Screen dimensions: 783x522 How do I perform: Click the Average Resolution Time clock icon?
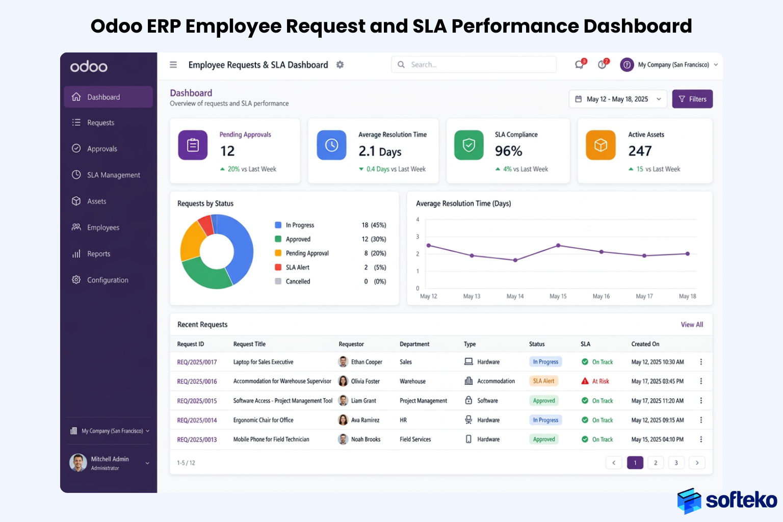point(332,145)
